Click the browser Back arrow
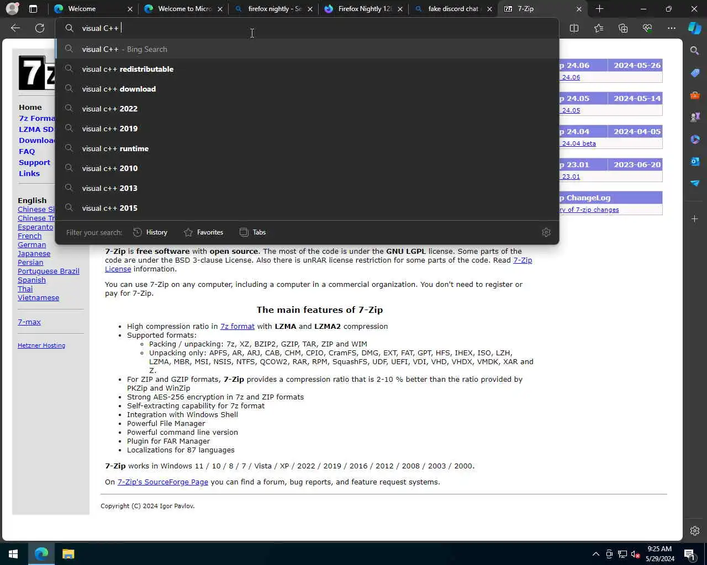 point(15,28)
